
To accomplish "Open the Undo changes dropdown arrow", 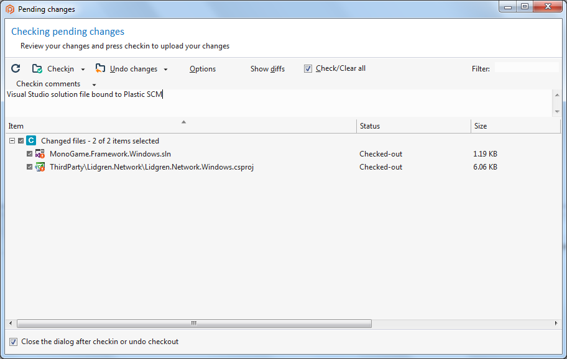I will [x=165, y=70].
